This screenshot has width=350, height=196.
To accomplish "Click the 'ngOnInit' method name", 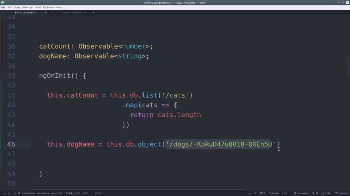I will tap(55, 75).
